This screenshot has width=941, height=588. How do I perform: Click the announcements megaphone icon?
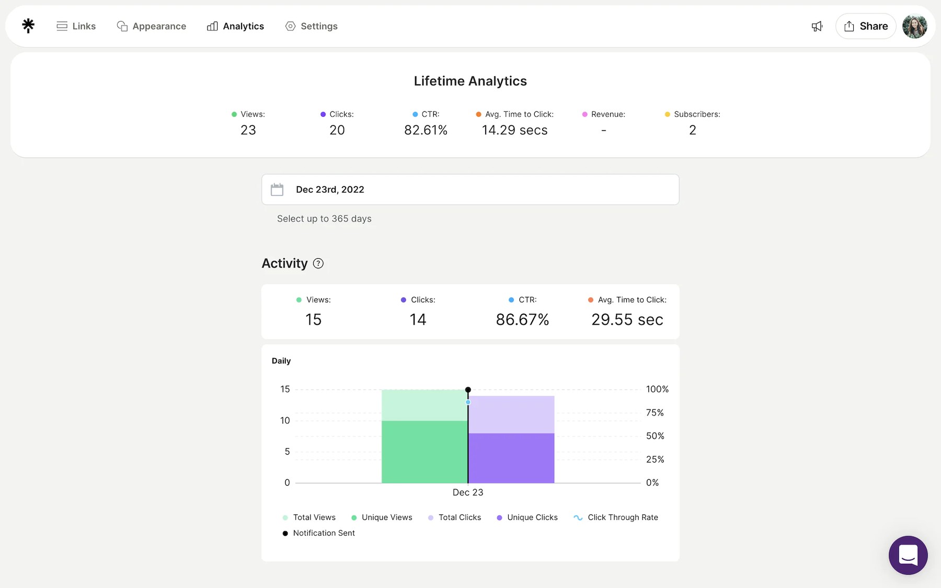(x=817, y=26)
